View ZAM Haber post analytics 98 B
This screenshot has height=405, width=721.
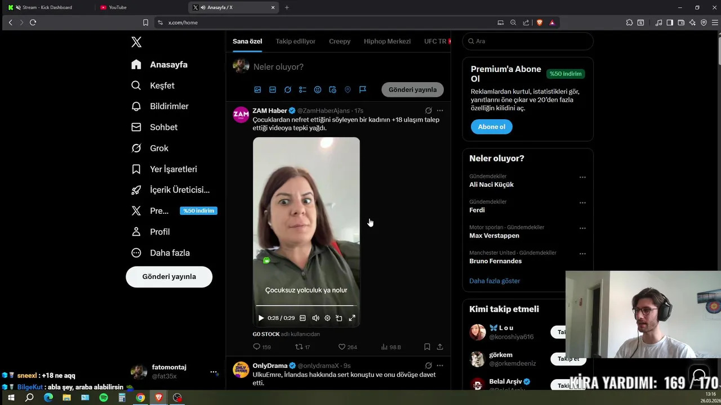click(391, 347)
